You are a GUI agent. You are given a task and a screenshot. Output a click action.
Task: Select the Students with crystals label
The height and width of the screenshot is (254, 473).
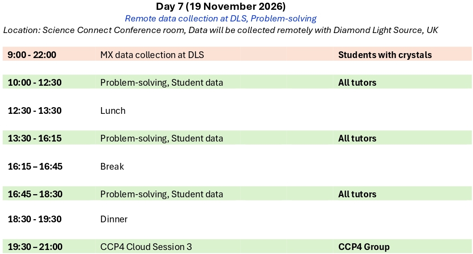click(385, 55)
